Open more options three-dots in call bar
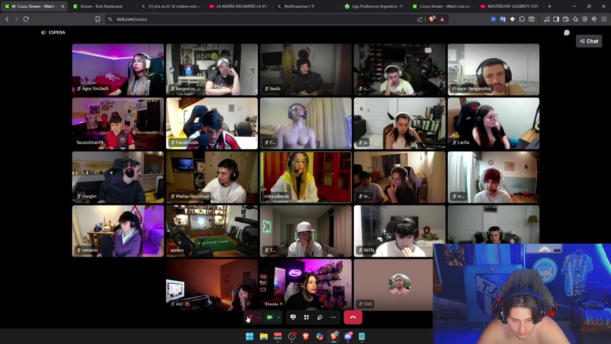Screen dimensions: 611x344 tap(333, 317)
